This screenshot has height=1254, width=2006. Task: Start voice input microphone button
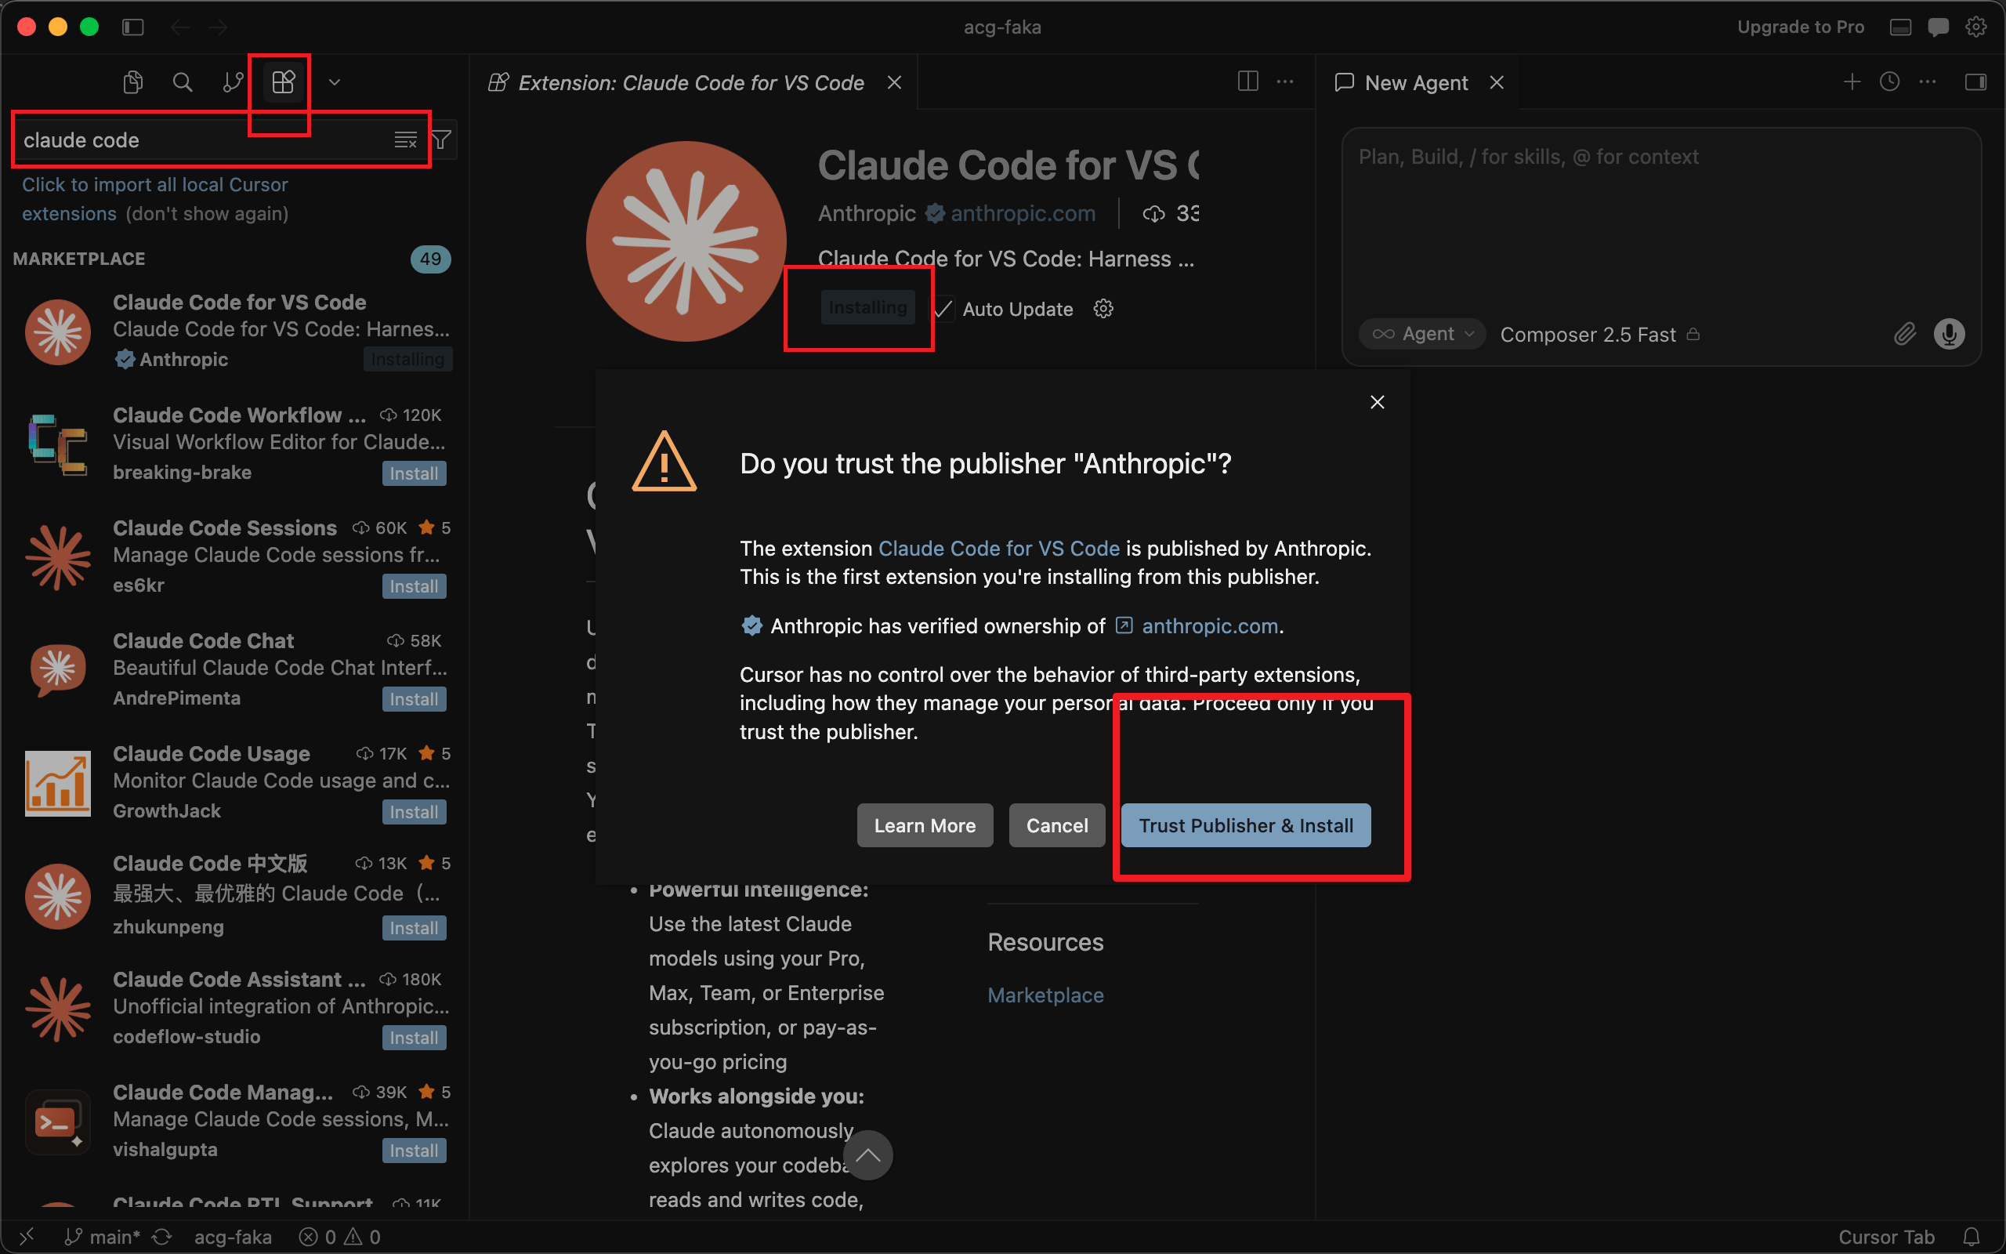pyautogui.click(x=1949, y=334)
